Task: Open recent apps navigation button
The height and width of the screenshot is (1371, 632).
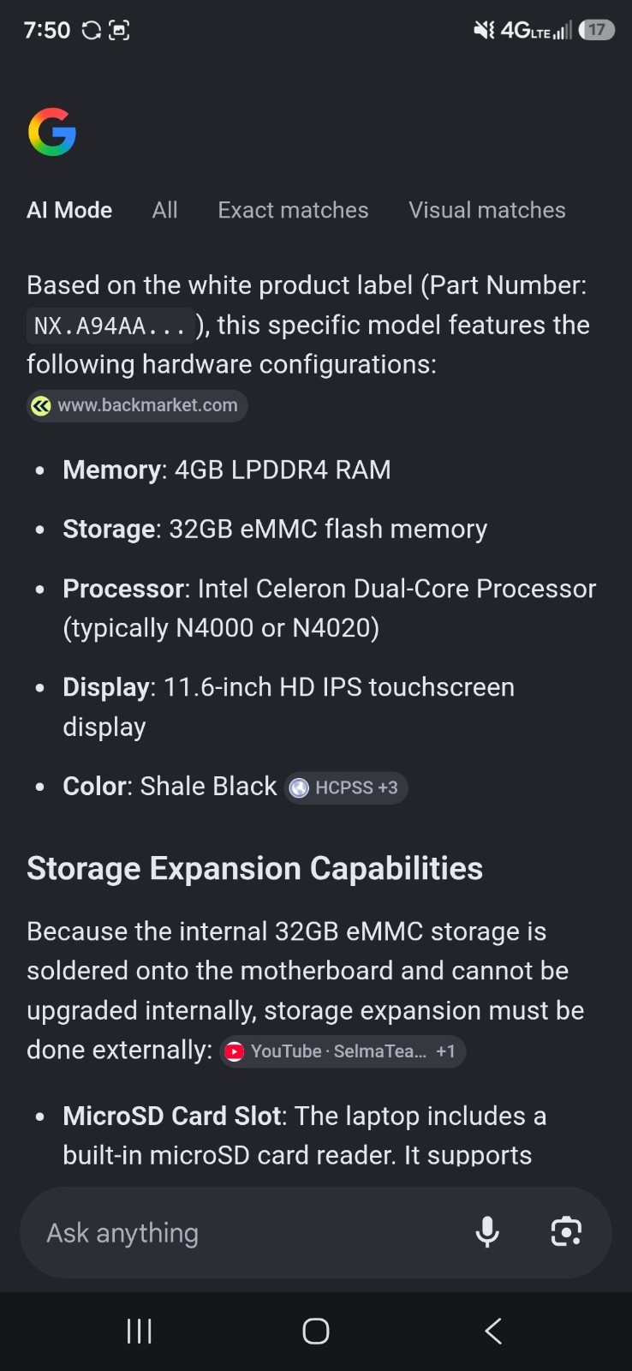Action: [x=139, y=1331]
